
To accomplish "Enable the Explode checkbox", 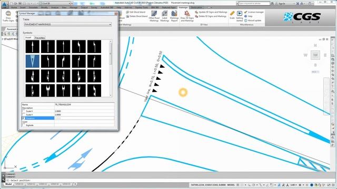I will coord(24,125).
